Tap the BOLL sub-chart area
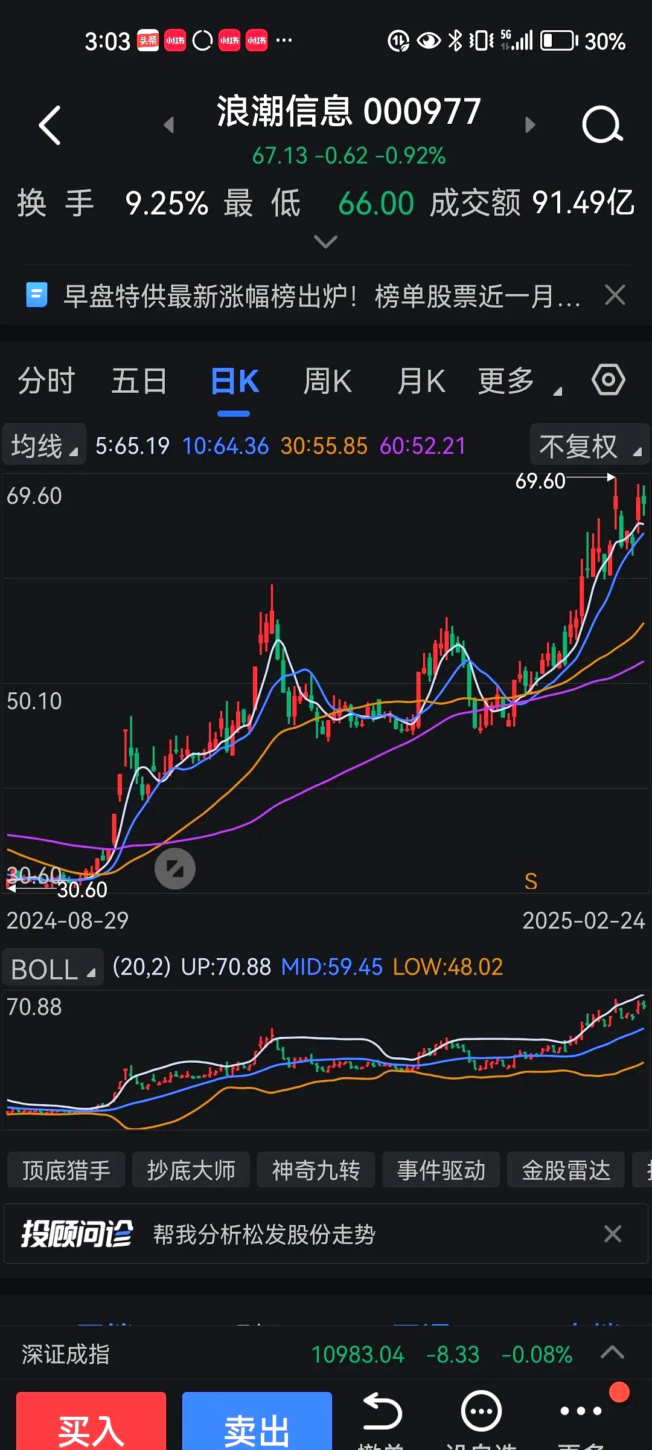Image resolution: width=652 pixels, height=1450 pixels. 326,1060
